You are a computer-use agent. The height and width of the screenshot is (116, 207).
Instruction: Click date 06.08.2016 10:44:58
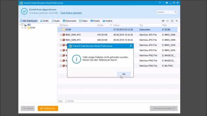pos(123,35)
